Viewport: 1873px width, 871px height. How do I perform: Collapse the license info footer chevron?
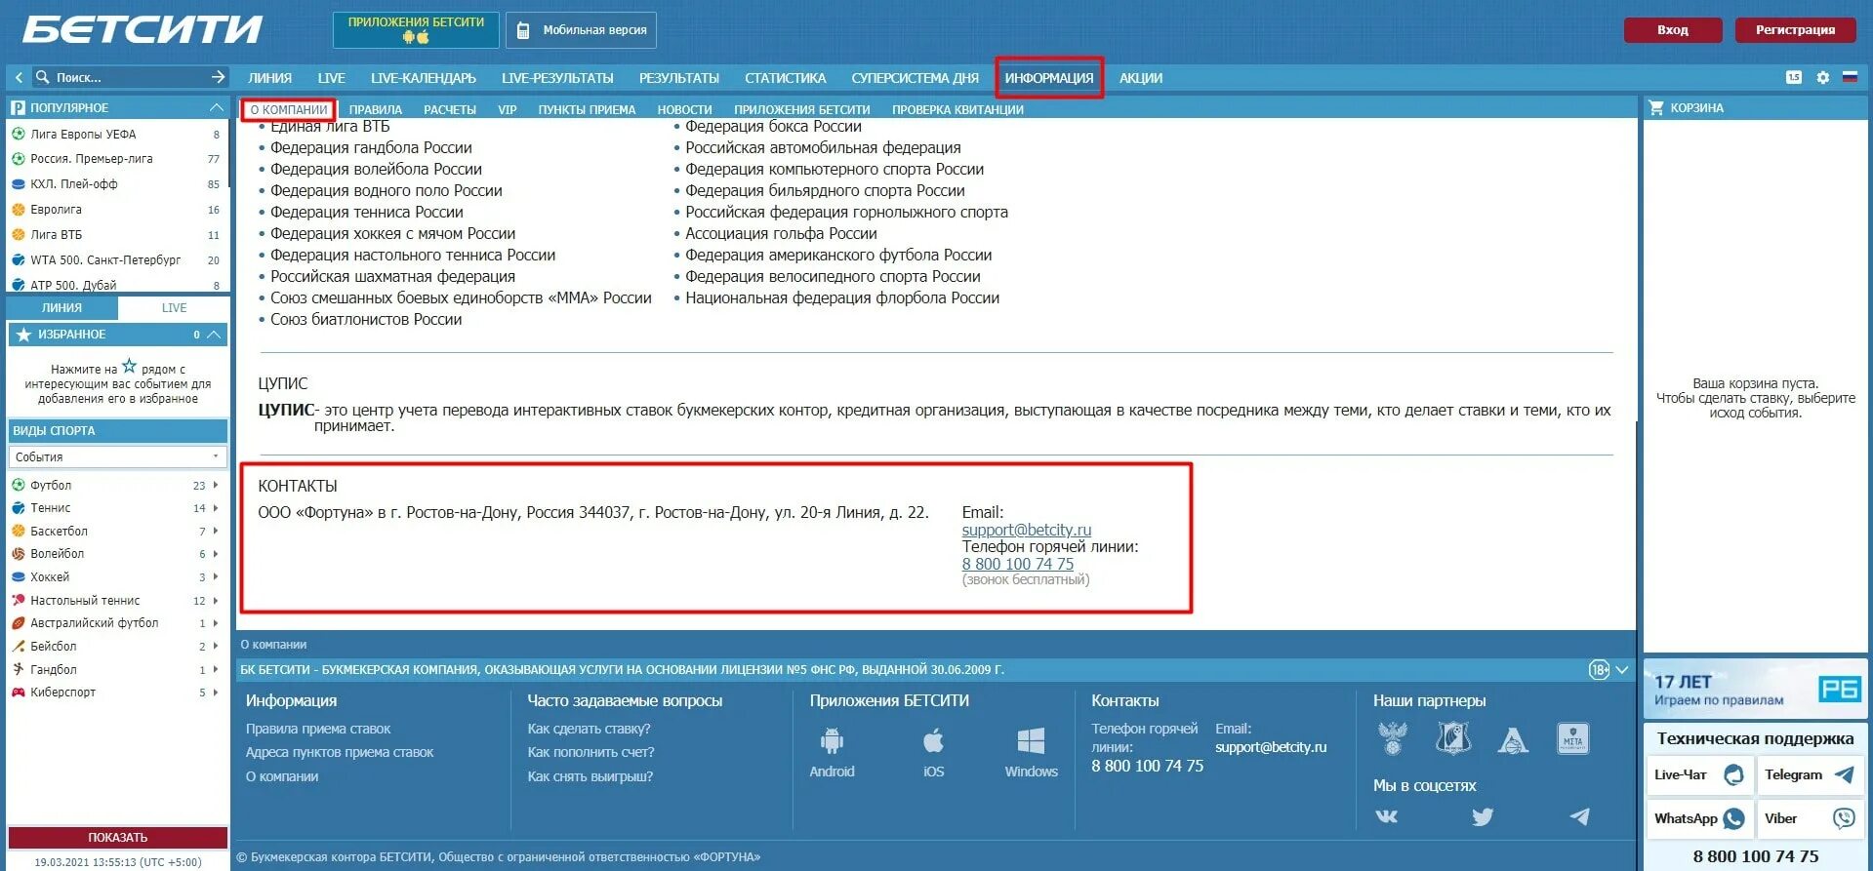pyautogui.click(x=1622, y=670)
